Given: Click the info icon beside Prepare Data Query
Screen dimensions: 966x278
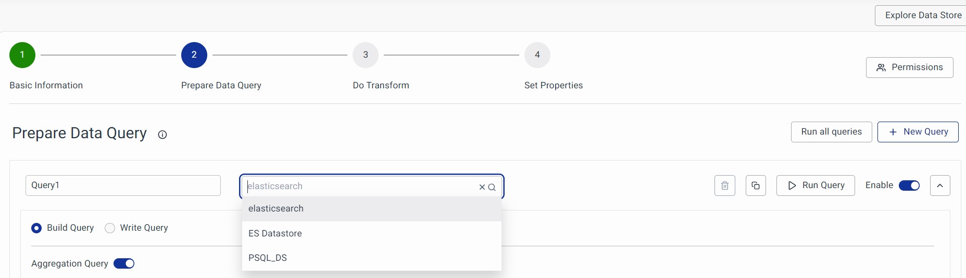Looking at the screenshot, I should (x=162, y=135).
